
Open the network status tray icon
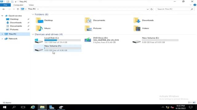pyautogui.click(x=167, y=107)
